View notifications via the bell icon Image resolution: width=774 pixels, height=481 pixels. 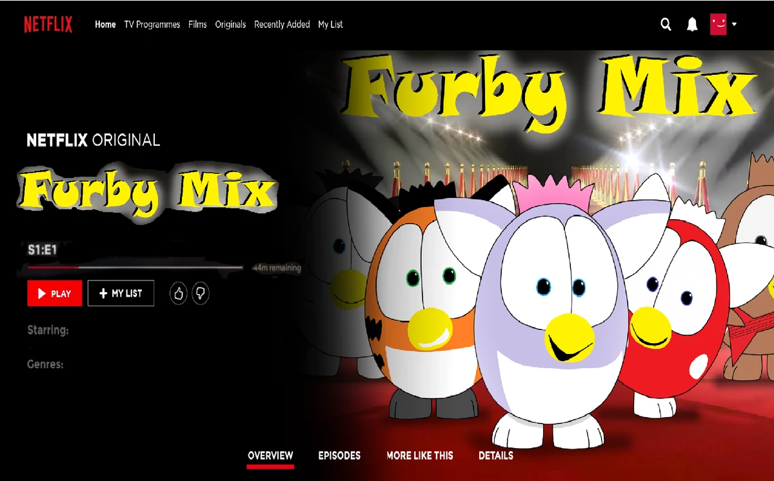pyautogui.click(x=691, y=24)
